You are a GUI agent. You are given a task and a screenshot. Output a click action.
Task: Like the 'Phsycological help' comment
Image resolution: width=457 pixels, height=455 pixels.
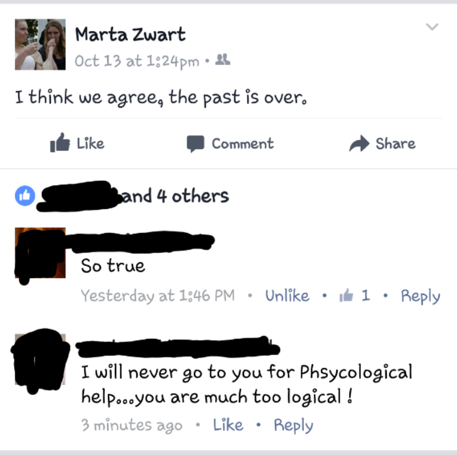pos(228,424)
